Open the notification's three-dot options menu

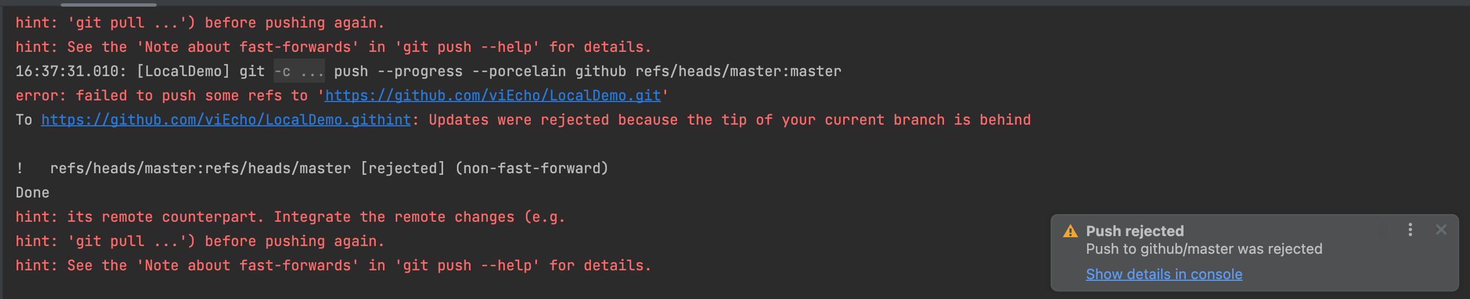pyautogui.click(x=1410, y=229)
